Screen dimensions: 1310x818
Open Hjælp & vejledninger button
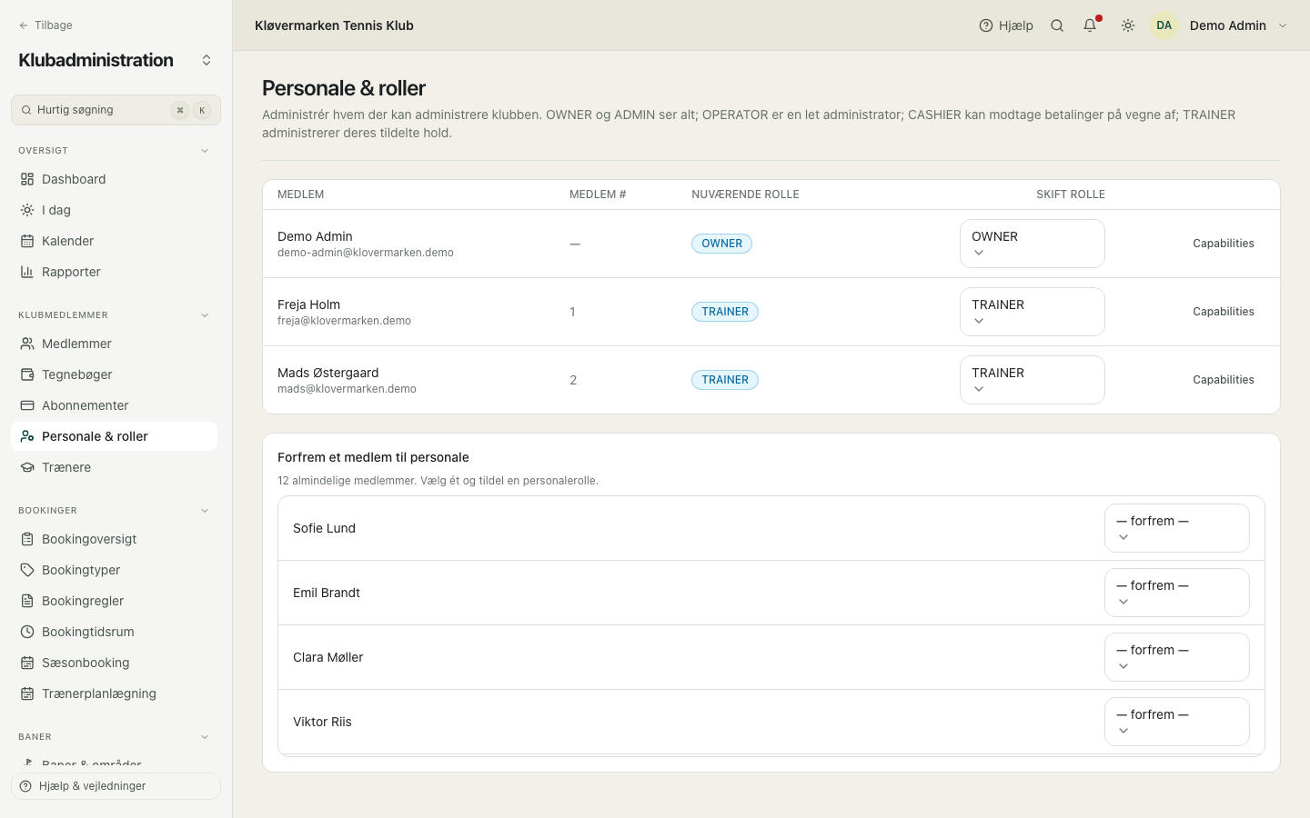(116, 786)
